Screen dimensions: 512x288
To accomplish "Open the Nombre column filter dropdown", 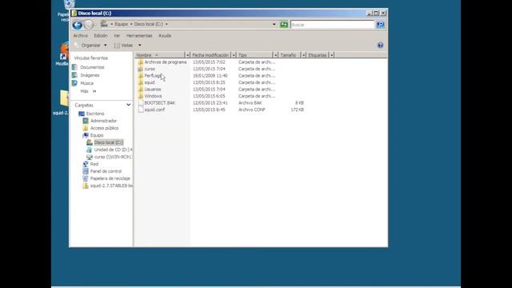I will (x=187, y=55).
